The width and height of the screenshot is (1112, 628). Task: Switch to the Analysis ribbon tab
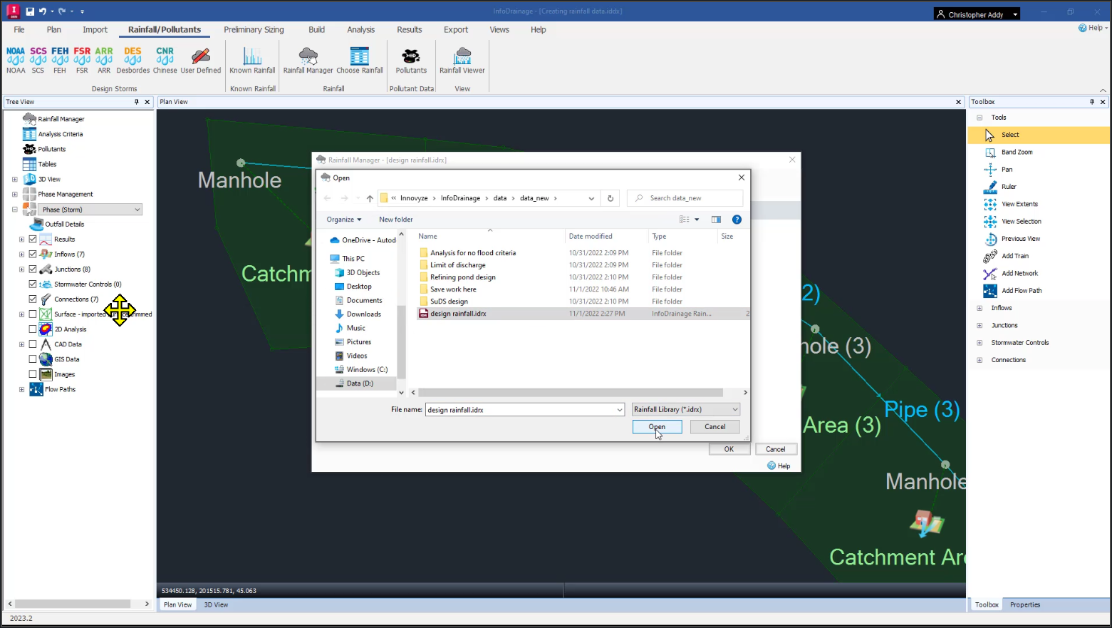[360, 30]
